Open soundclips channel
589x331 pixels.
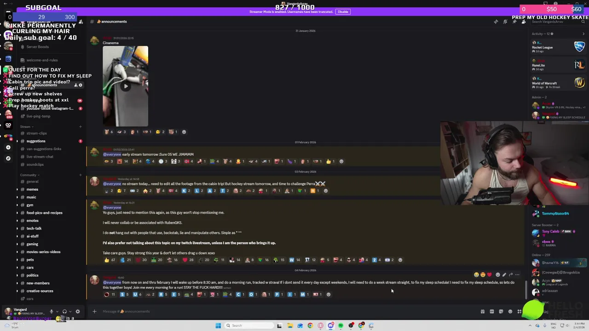35,165
